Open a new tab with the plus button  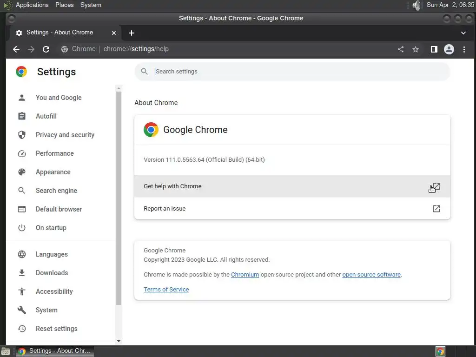pyautogui.click(x=132, y=33)
